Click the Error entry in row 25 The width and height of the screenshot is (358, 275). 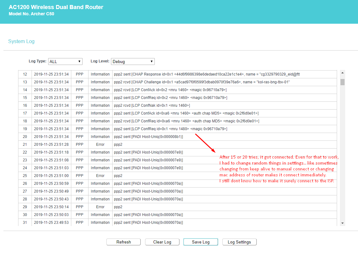(100, 176)
